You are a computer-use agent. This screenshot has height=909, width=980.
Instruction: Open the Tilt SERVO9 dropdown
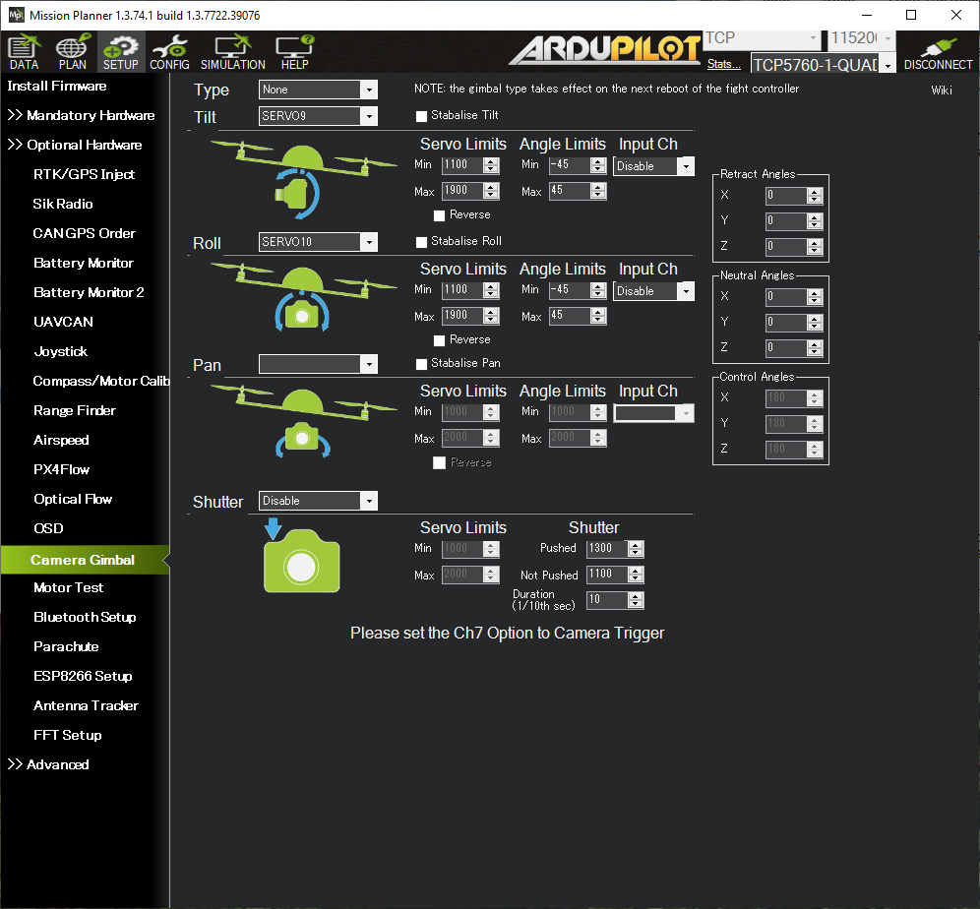click(x=318, y=115)
